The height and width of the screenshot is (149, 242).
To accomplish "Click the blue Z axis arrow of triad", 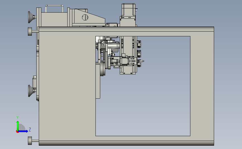I will point(23,131).
